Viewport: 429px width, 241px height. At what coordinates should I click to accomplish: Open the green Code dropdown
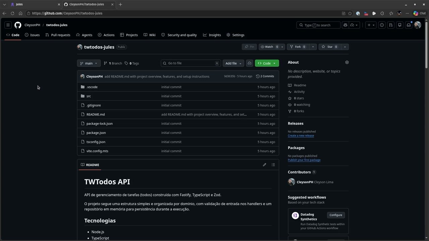coord(267,63)
